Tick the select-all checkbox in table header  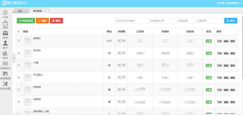click(x=19, y=32)
